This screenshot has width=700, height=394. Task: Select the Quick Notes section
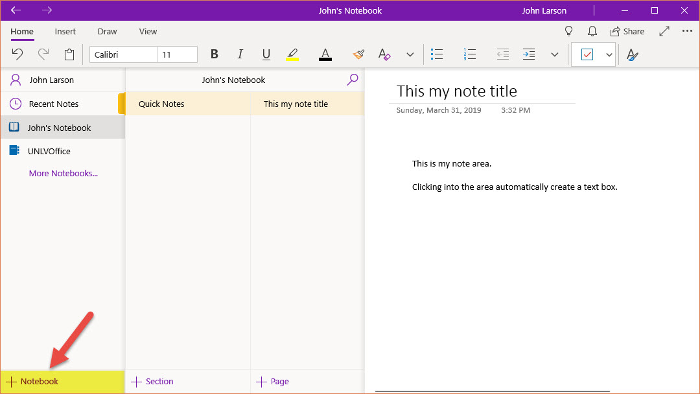tap(161, 104)
